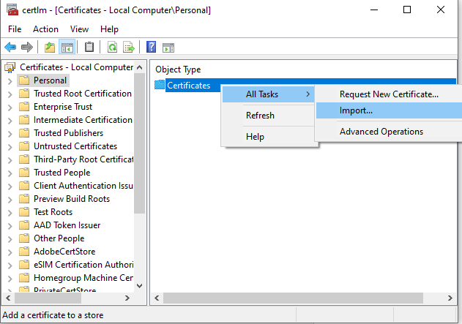
Task: Choose Help in the context menu
Action: (x=269, y=137)
